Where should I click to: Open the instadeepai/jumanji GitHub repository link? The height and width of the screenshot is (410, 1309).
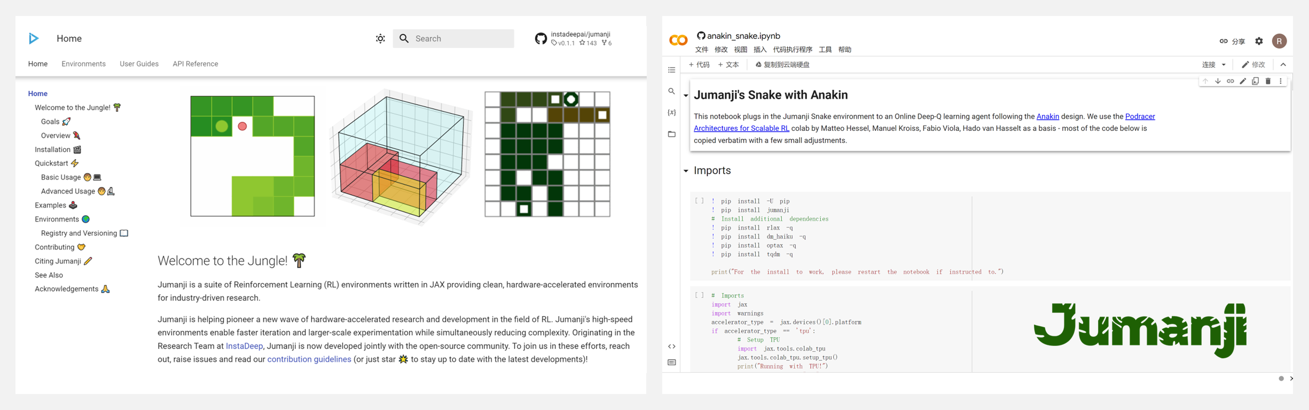click(x=574, y=38)
